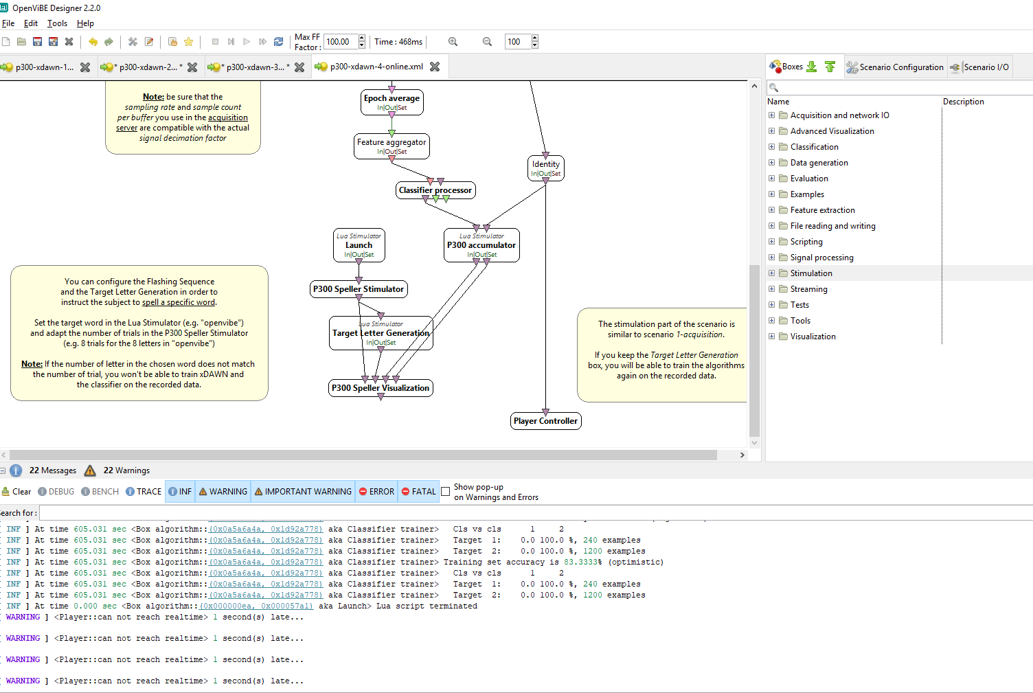This screenshot has width=1033, height=693.
Task: Select the Player Controller box
Action: pos(546,421)
